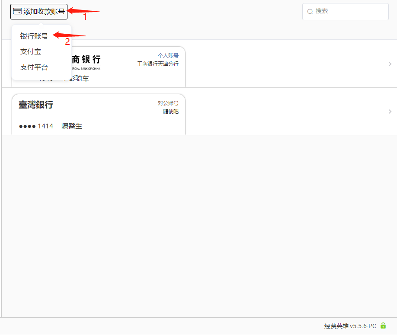Pick 支付平台 in the dropdown menu

click(x=34, y=67)
